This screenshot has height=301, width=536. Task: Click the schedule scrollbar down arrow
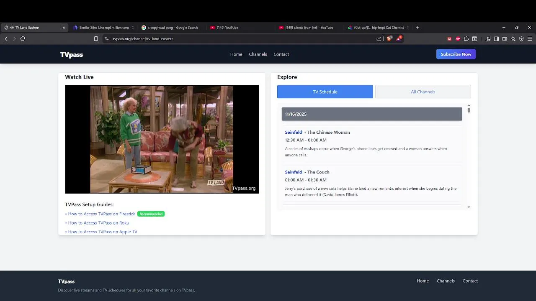(469, 207)
